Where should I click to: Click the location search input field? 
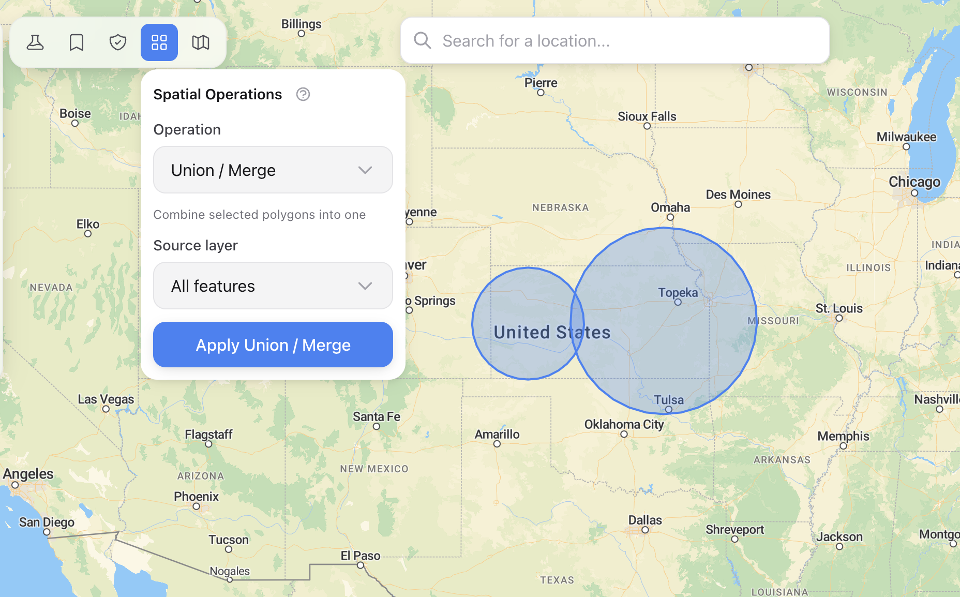pyautogui.click(x=569, y=40)
